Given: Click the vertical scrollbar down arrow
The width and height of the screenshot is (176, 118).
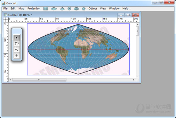Looking at the screenshot, I should coord(138,76).
